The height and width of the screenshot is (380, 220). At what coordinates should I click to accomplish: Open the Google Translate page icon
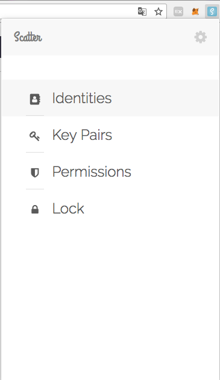[x=142, y=11]
